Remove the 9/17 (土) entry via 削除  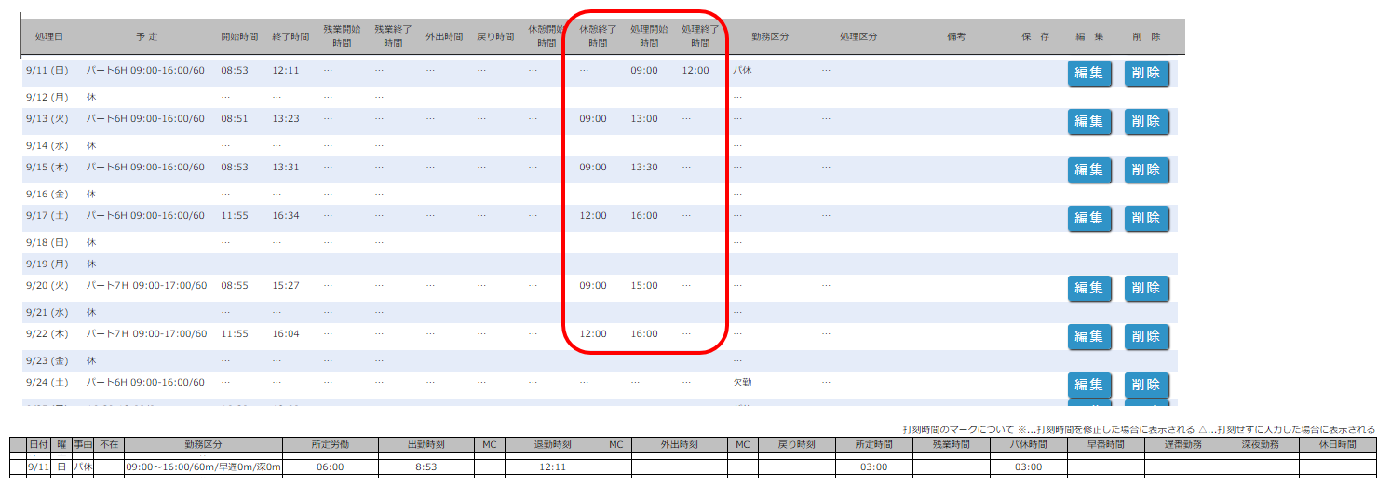pos(1146,218)
